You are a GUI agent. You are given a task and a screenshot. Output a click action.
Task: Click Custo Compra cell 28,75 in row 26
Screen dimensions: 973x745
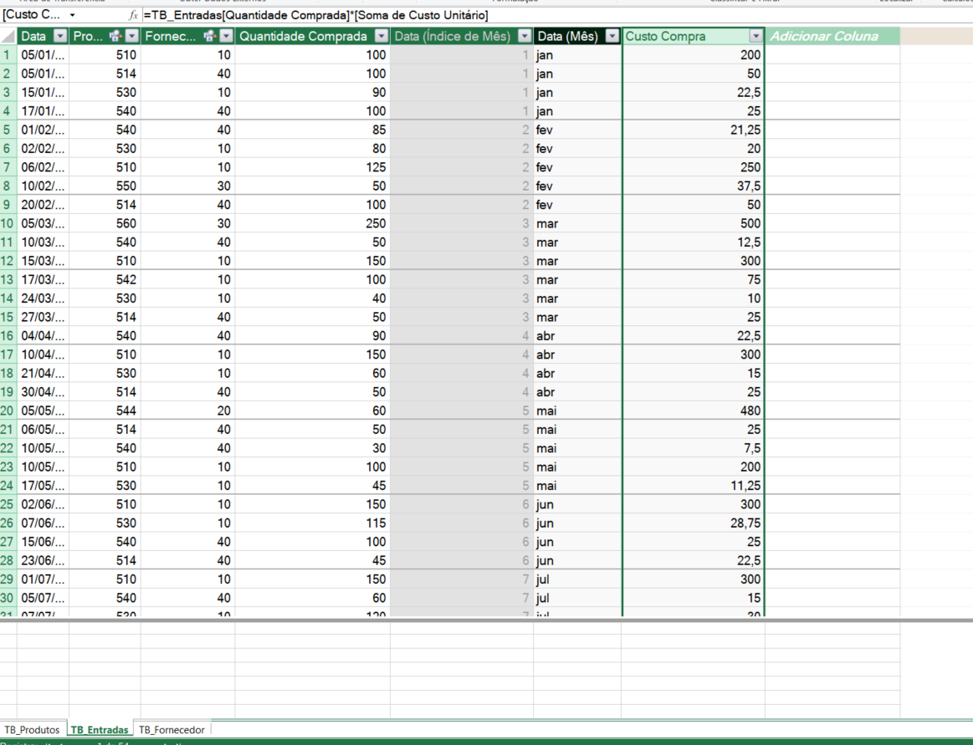coord(693,523)
